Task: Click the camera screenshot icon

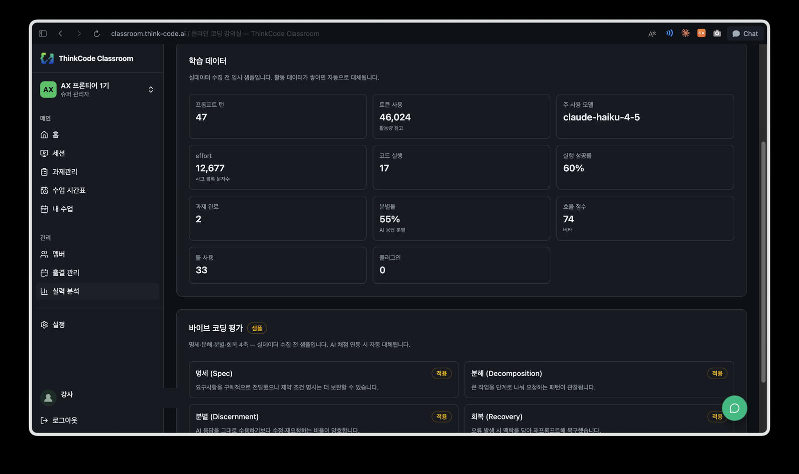Action: tap(717, 33)
